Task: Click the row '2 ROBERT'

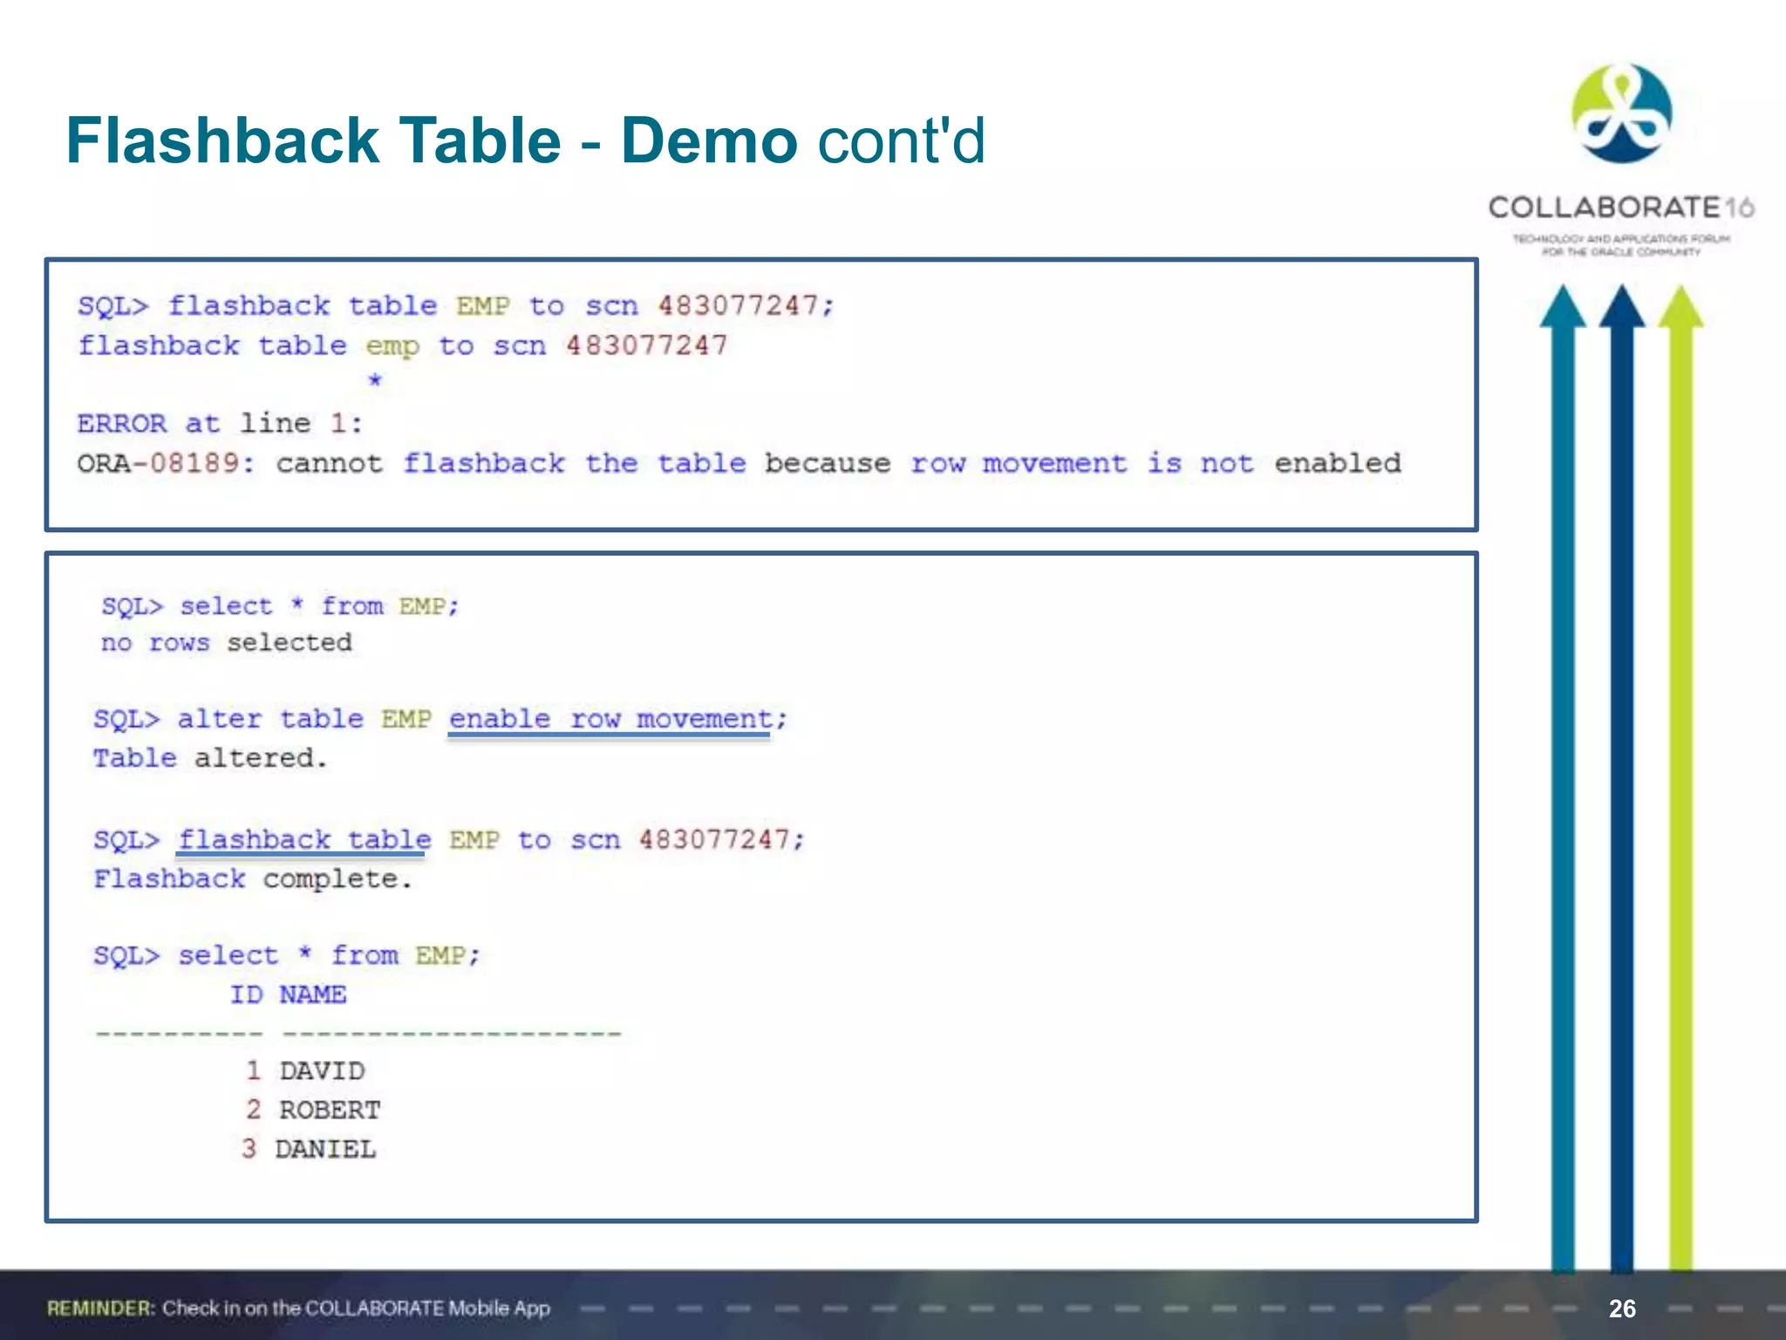Action: pyautogui.click(x=313, y=1110)
